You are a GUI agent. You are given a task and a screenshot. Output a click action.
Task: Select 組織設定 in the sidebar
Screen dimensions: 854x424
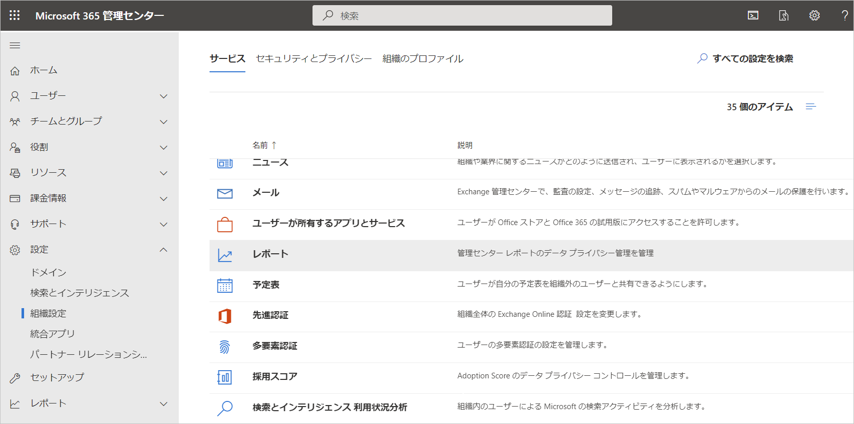[x=48, y=313]
